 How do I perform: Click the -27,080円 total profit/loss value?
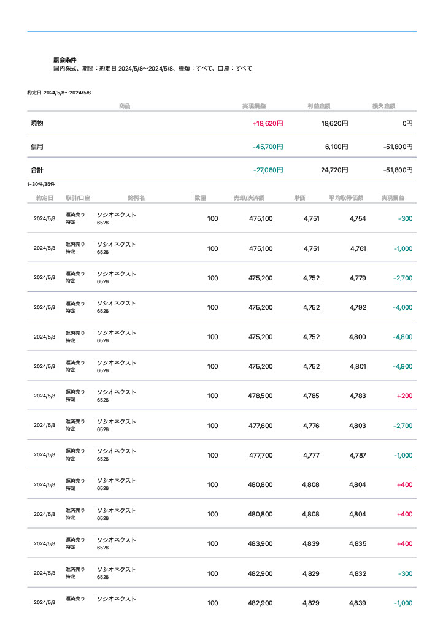[x=268, y=170]
